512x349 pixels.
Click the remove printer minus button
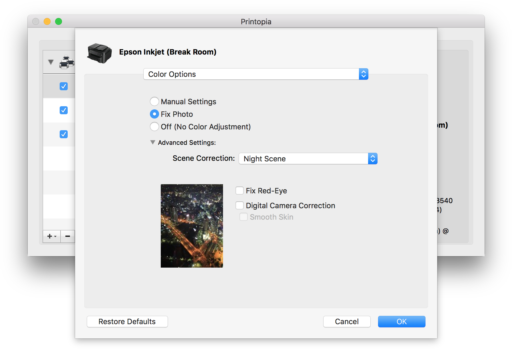(68, 236)
